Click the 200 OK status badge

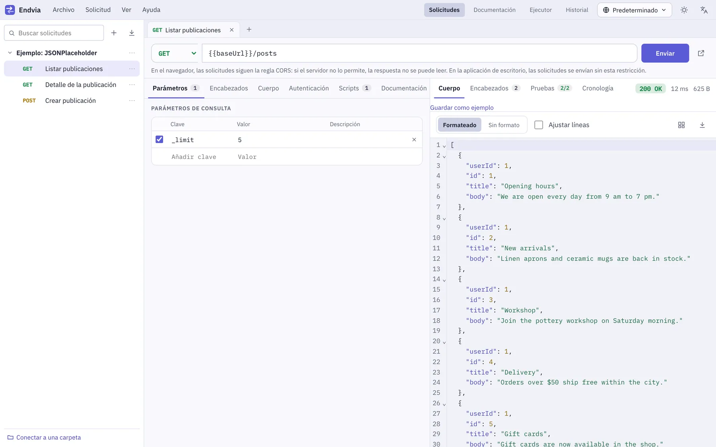click(650, 89)
